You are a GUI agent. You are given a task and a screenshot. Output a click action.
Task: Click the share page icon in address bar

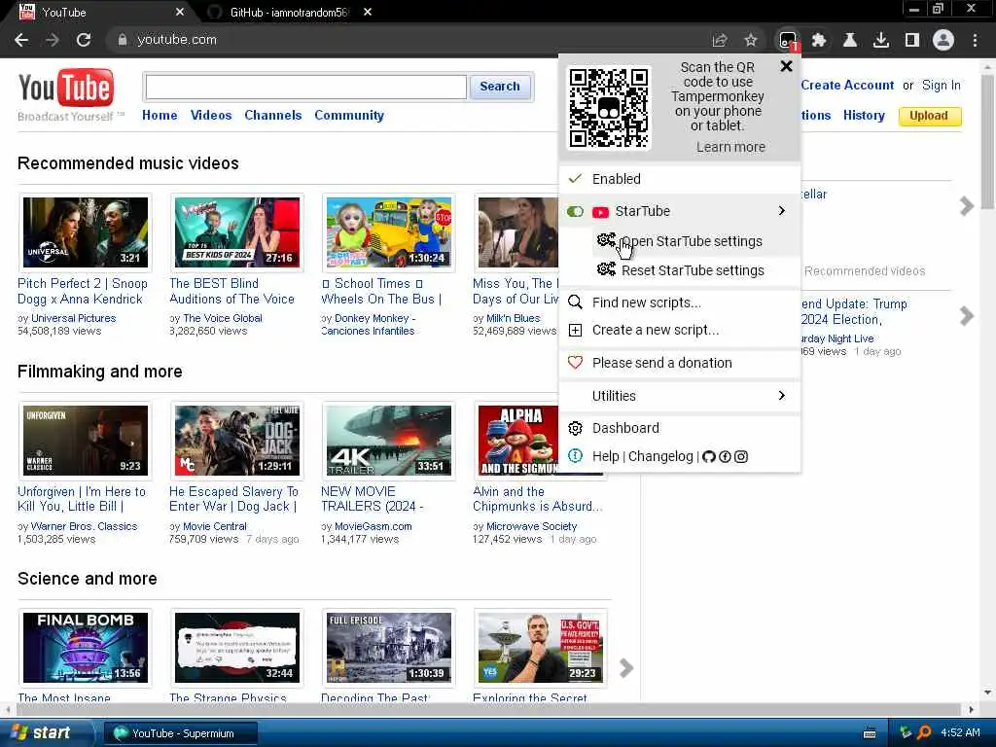(x=720, y=40)
